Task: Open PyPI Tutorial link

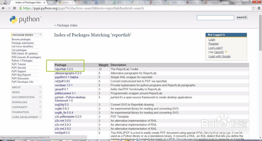Action: tap(19, 64)
